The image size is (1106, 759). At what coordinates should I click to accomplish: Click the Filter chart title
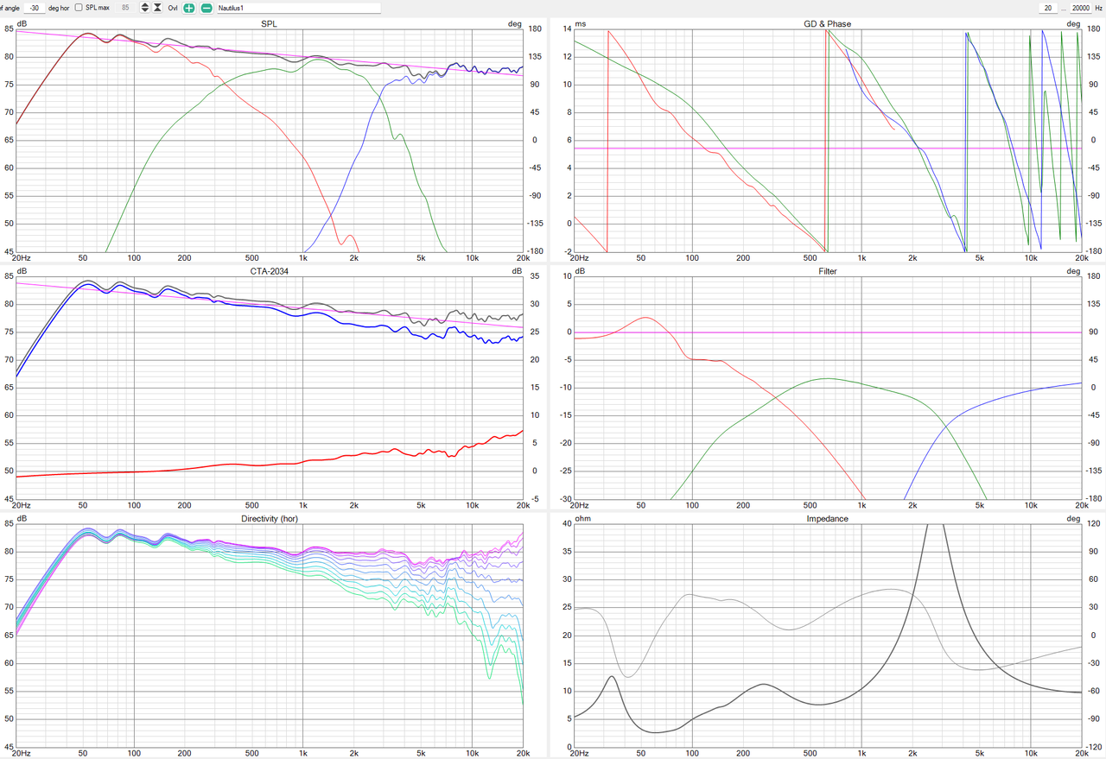pyautogui.click(x=828, y=271)
